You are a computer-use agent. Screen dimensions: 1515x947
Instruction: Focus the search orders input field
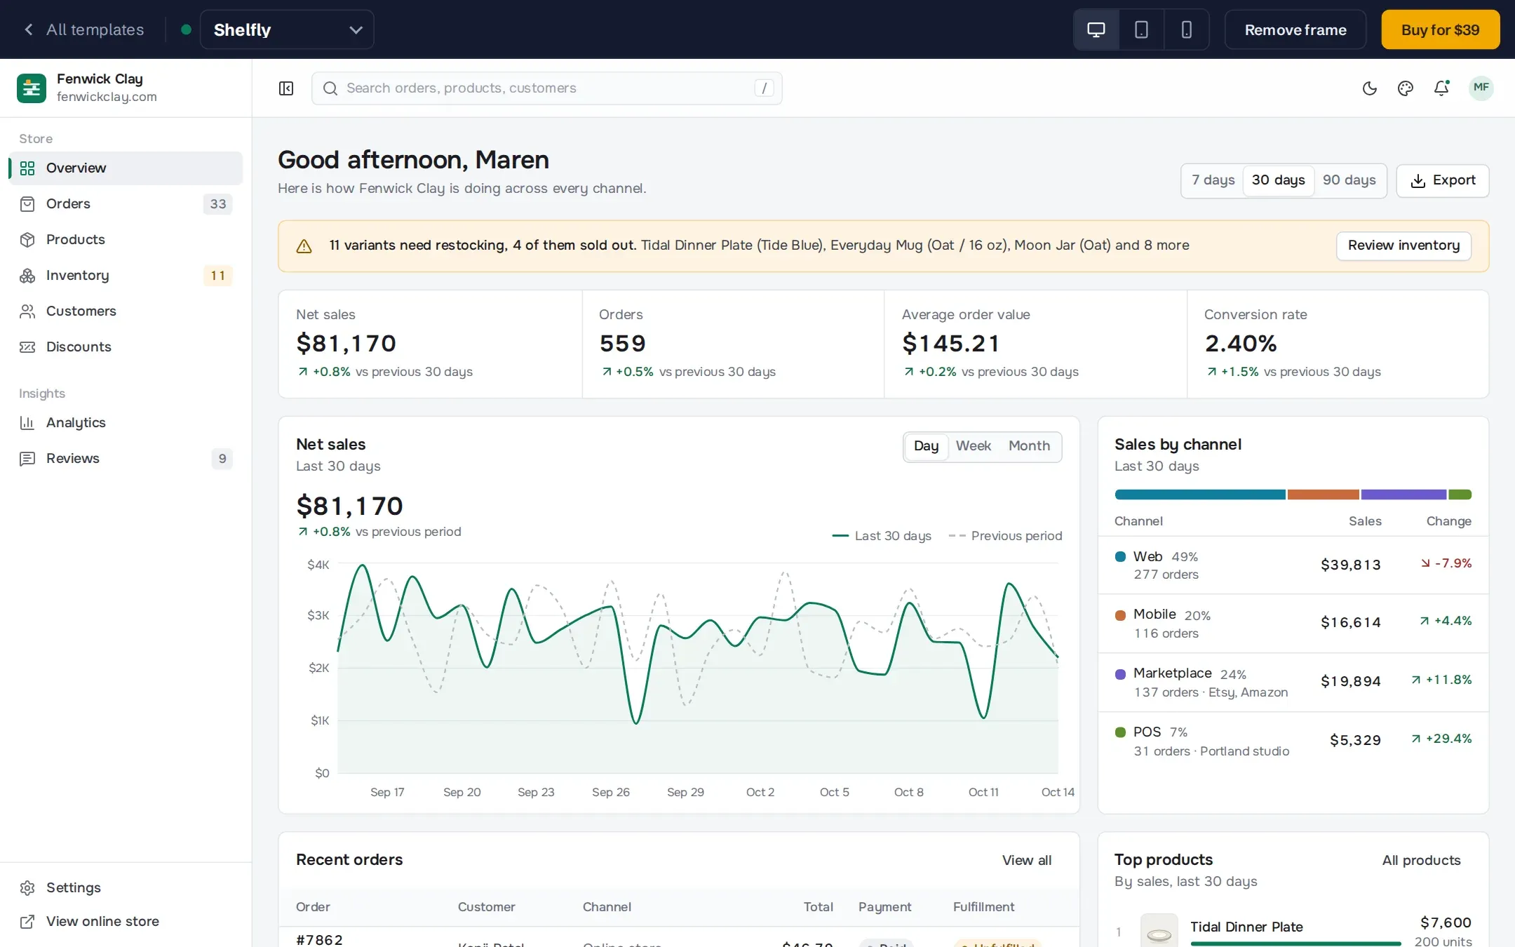547,88
